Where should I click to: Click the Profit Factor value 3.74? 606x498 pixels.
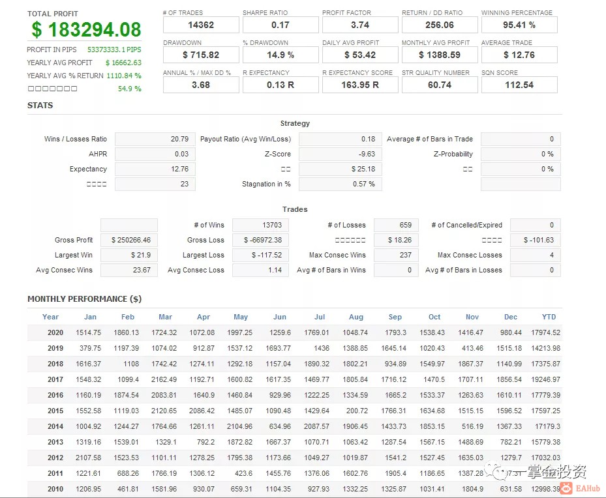[x=360, y=25]
